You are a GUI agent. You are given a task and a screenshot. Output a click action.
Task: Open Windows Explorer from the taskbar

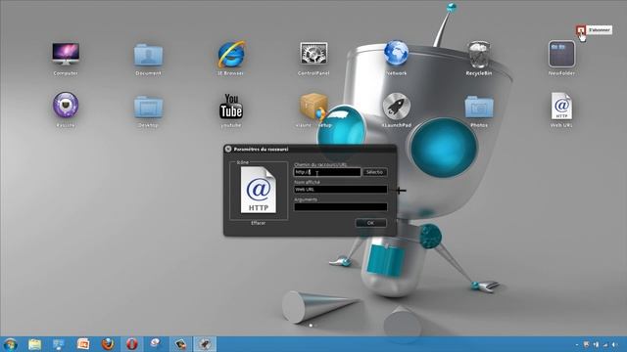click(35, 344)
